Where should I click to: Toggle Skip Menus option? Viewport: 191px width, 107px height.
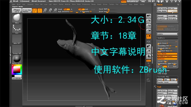coord(167,53)
